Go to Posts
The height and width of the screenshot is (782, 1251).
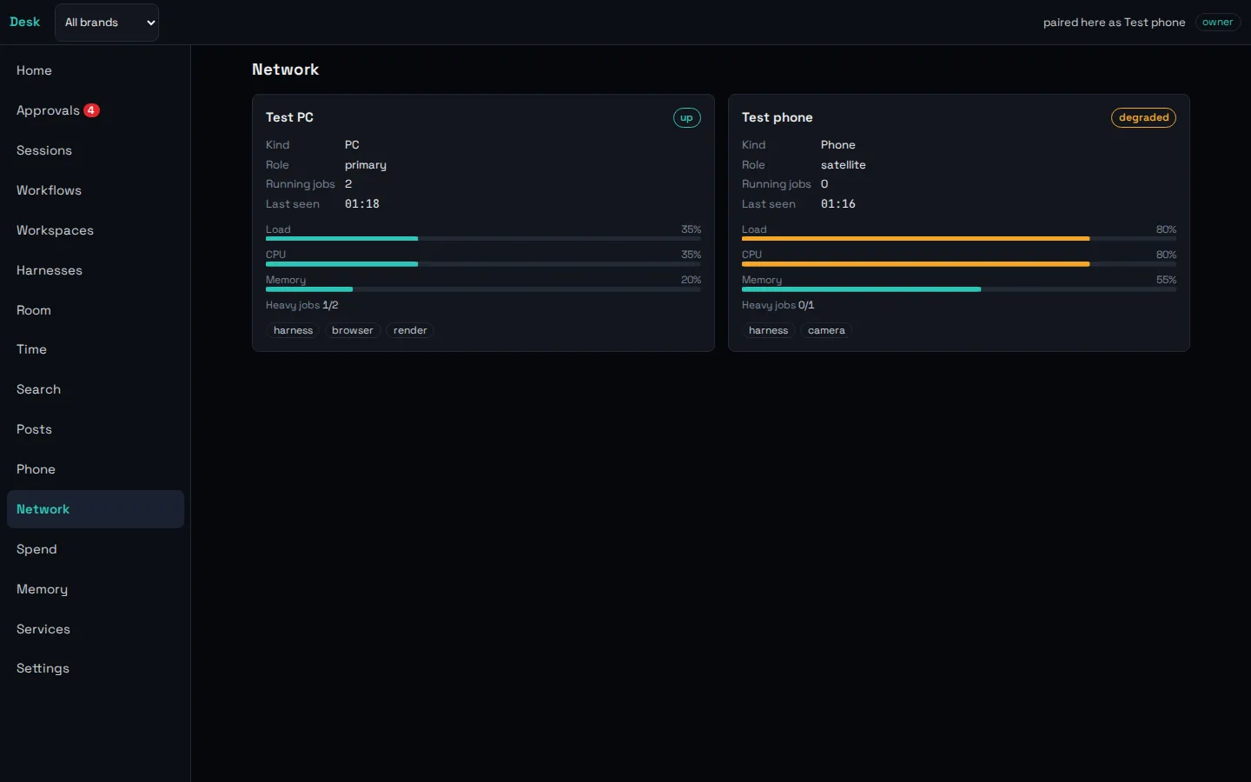click(96, 429)
